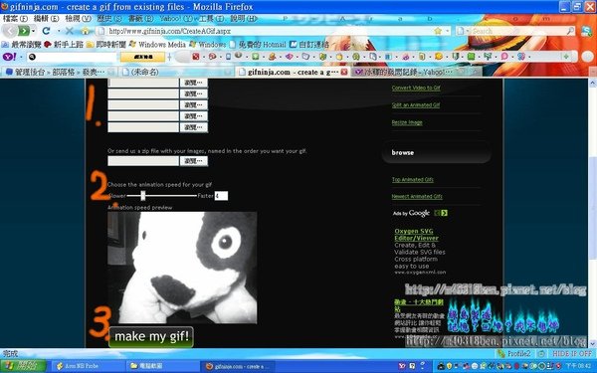Click the search magnifier in search box
597x373 pixels.
click(x=570, y=31)
